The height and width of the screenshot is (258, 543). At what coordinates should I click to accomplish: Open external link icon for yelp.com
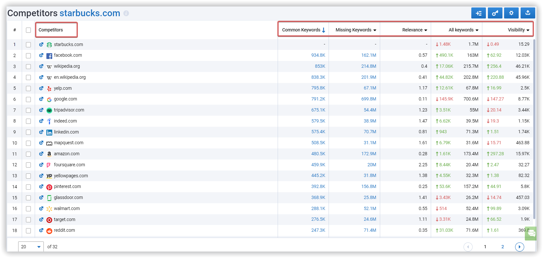pos(41,88)
